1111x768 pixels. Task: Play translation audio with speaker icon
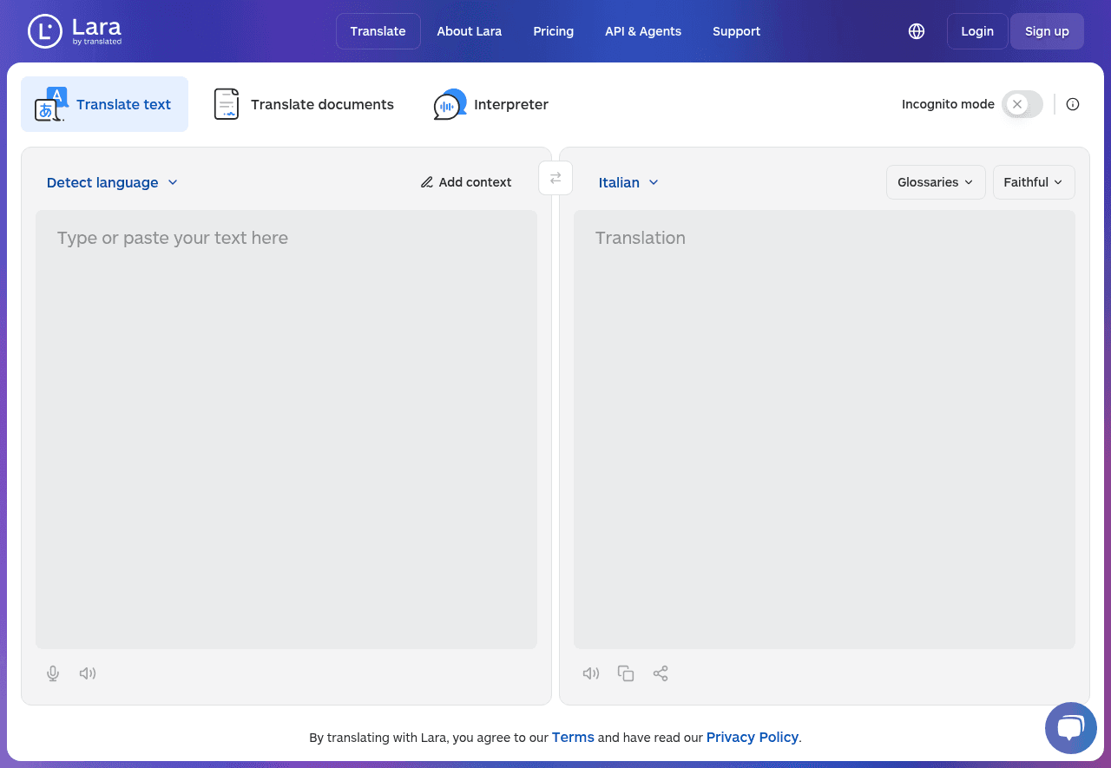(x=591, y=673)
